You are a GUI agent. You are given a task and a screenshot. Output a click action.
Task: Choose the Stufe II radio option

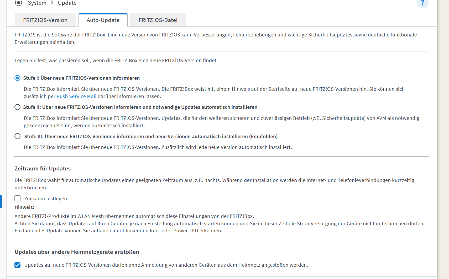(18, 107)
